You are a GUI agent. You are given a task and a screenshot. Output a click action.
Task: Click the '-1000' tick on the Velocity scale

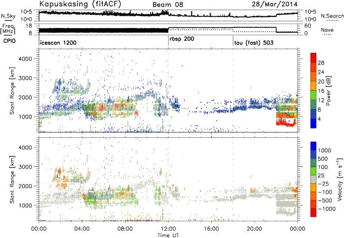(326, 209)
